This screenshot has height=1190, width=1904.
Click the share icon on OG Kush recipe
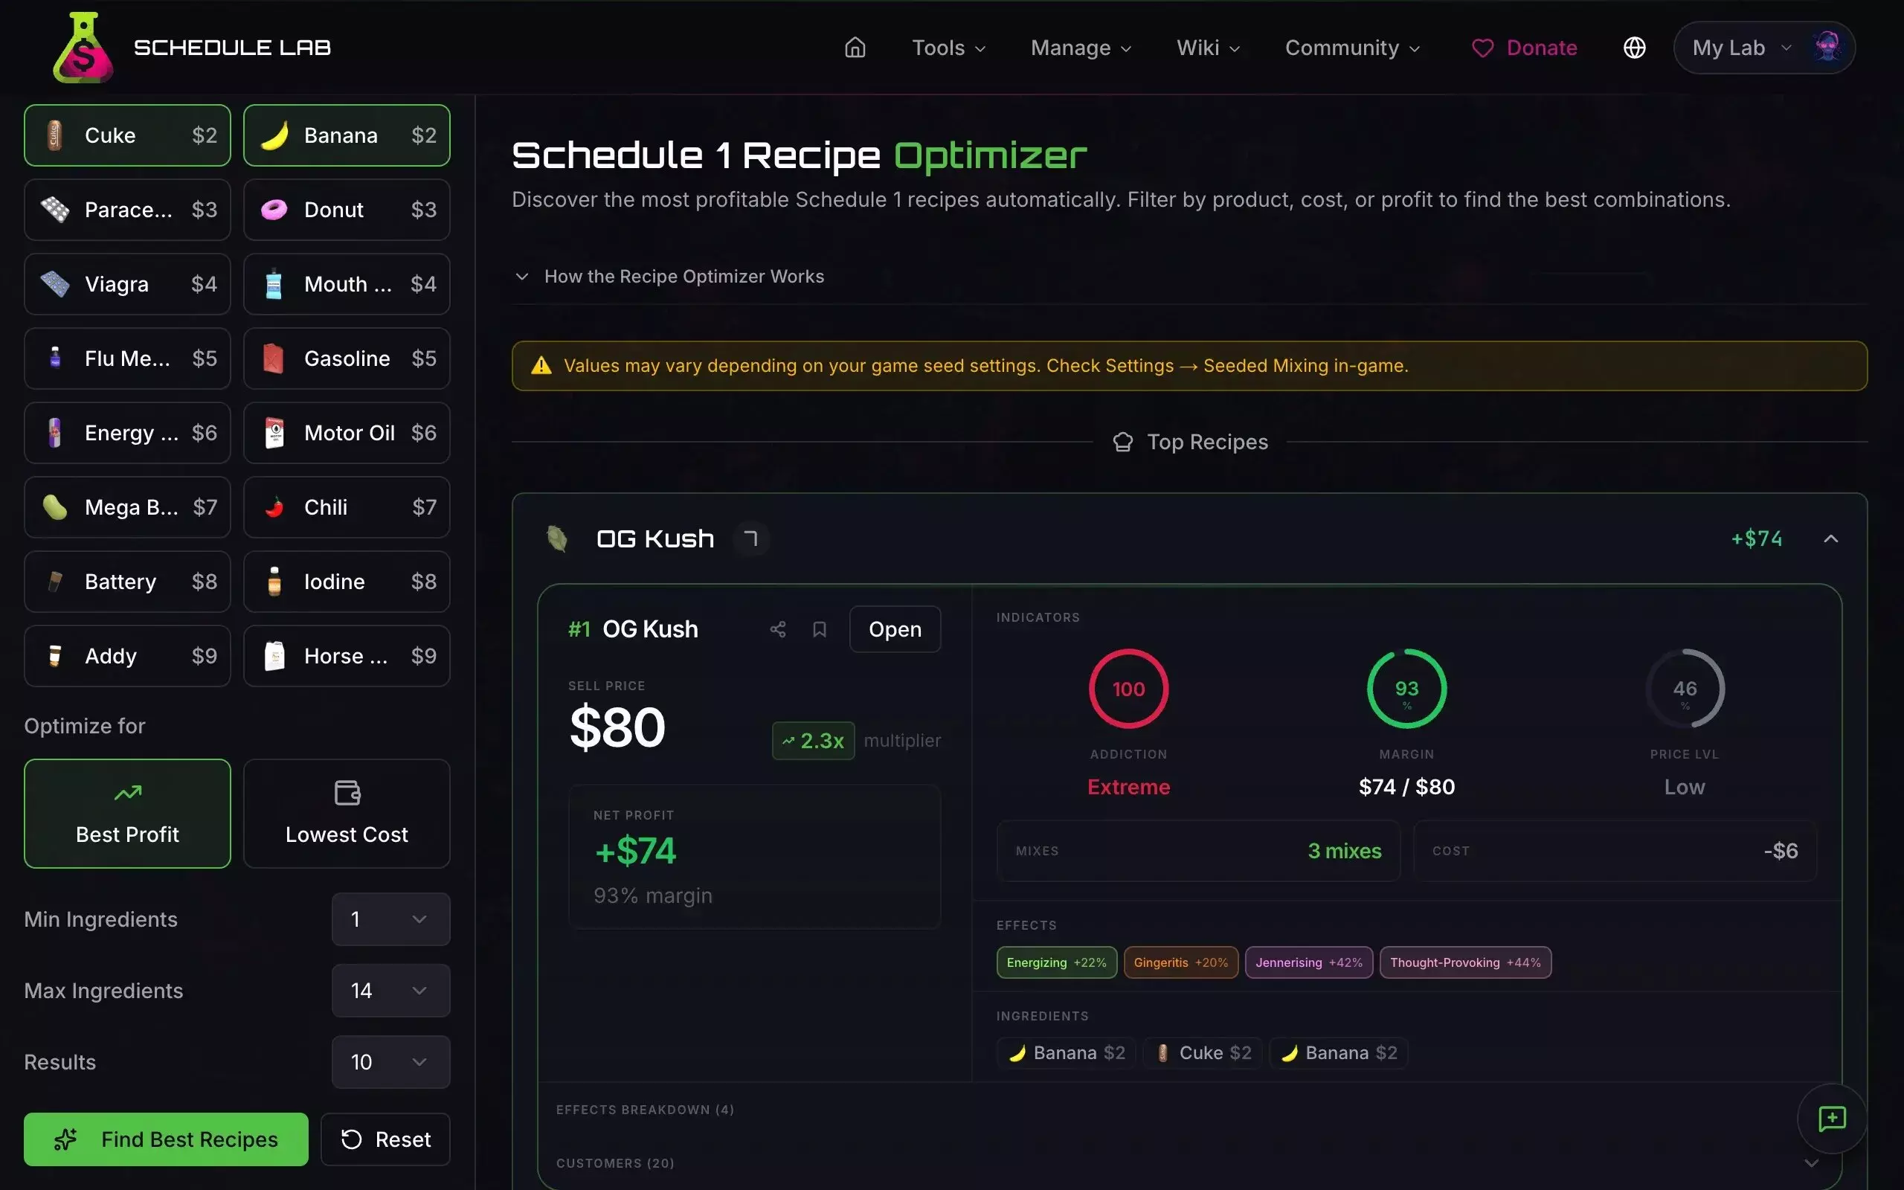click(777, 629)
